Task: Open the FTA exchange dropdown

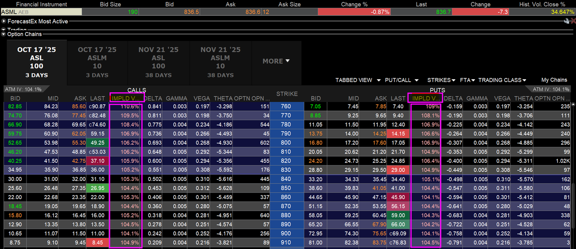Action: point(467,80)
